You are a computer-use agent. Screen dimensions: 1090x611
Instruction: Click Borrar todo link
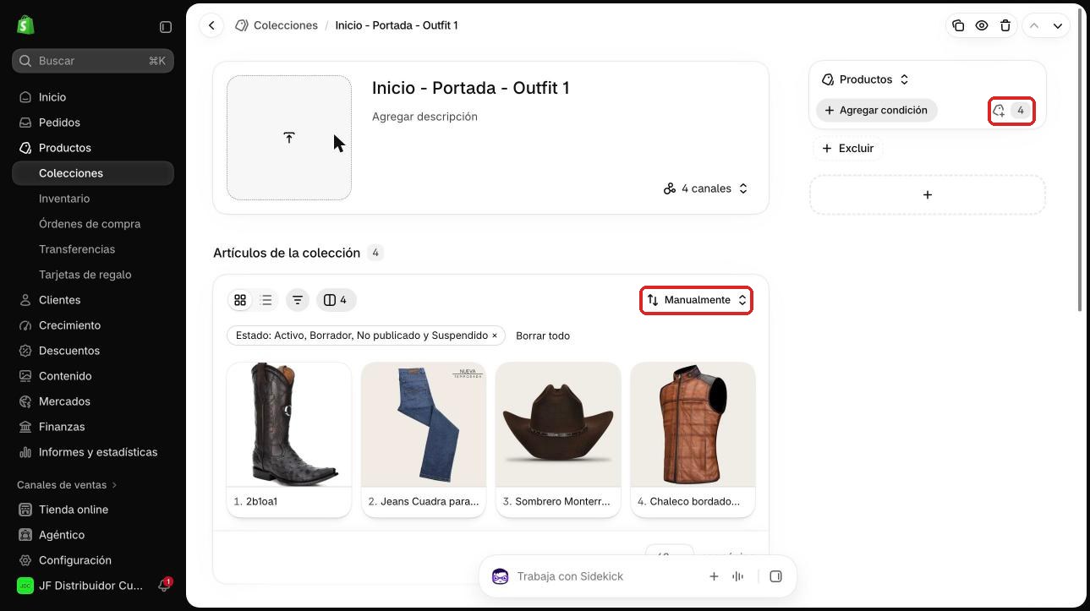pyautogui.click(x=543, y=336)
